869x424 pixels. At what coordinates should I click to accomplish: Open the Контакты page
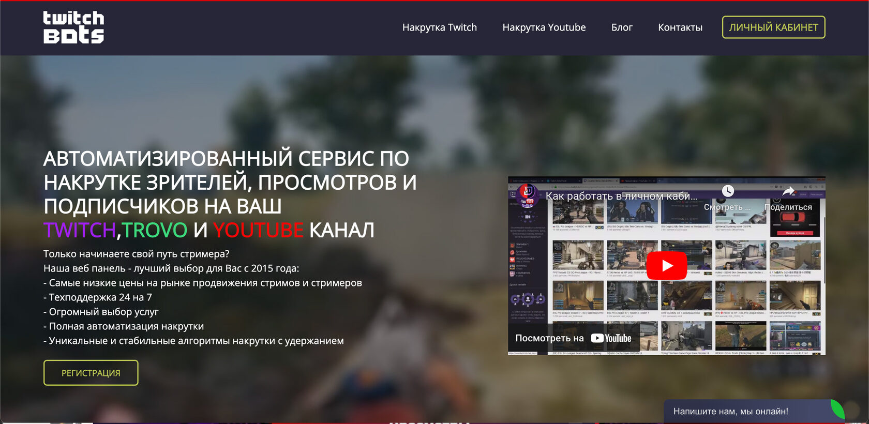click(x=680, y=27)
